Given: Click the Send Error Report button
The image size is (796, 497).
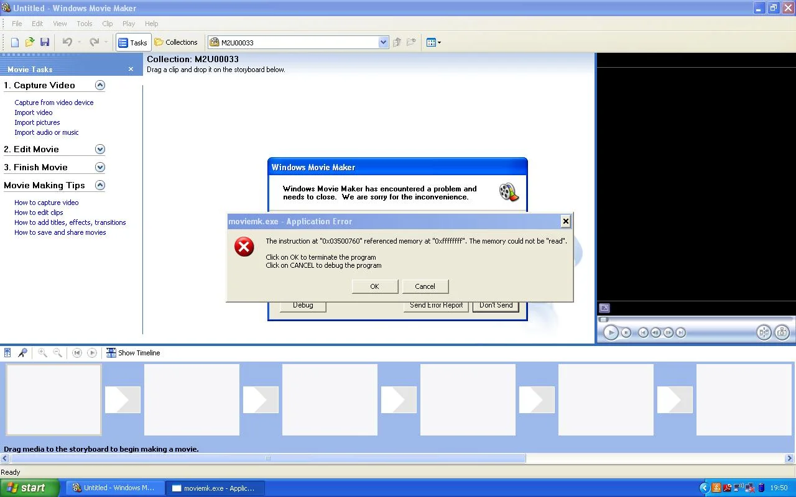Looking at the screenshot, I should (x=437, y=306).
